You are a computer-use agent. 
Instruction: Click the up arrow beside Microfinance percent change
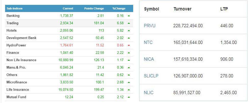coord(129,82)
